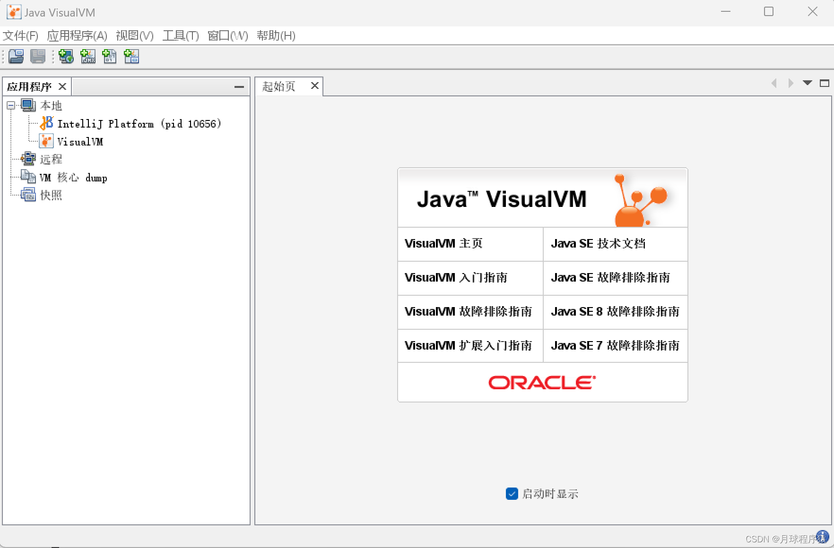The width and height of the screenshot is (834, 548).
Task: Click the IntelliJ Platform application icon
Action: (x=46, y=123)
